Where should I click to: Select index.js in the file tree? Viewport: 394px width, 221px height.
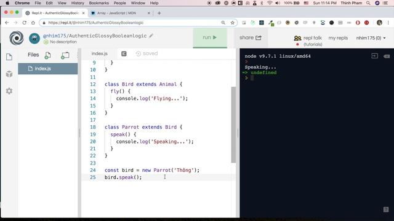[x=48, y=68]
